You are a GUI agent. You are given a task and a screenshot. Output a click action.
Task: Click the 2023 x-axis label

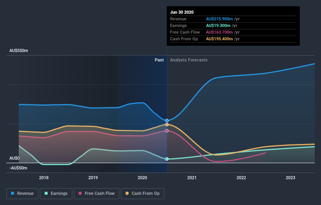click(291, 178)
